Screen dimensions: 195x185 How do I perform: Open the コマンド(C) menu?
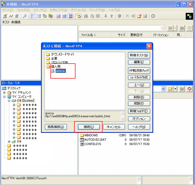(x=40, y=10)
